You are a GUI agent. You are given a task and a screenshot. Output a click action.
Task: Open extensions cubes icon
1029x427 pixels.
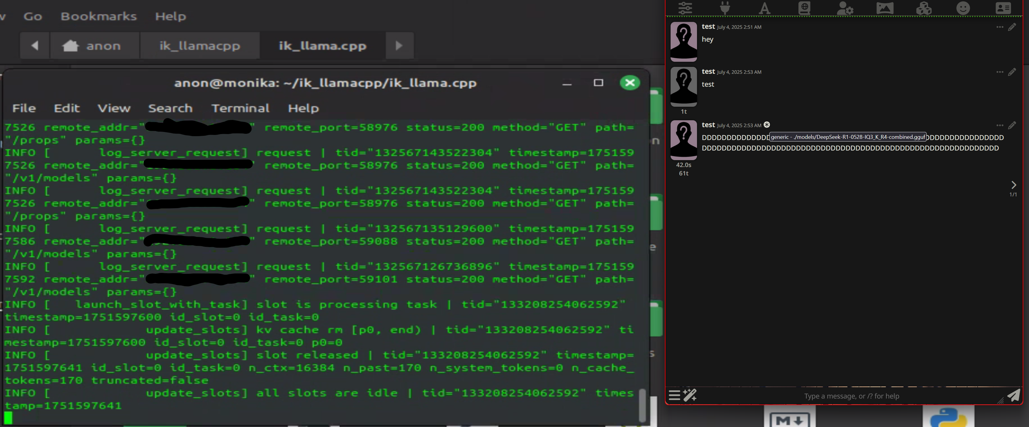(x=924, y=8)
